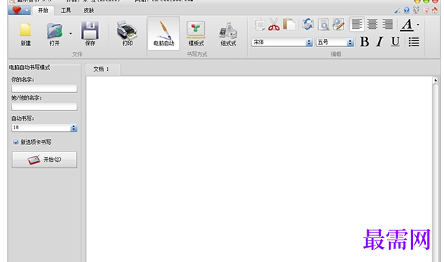
Task: Select 组式式 writing mode
Action: tap(229, 33)
